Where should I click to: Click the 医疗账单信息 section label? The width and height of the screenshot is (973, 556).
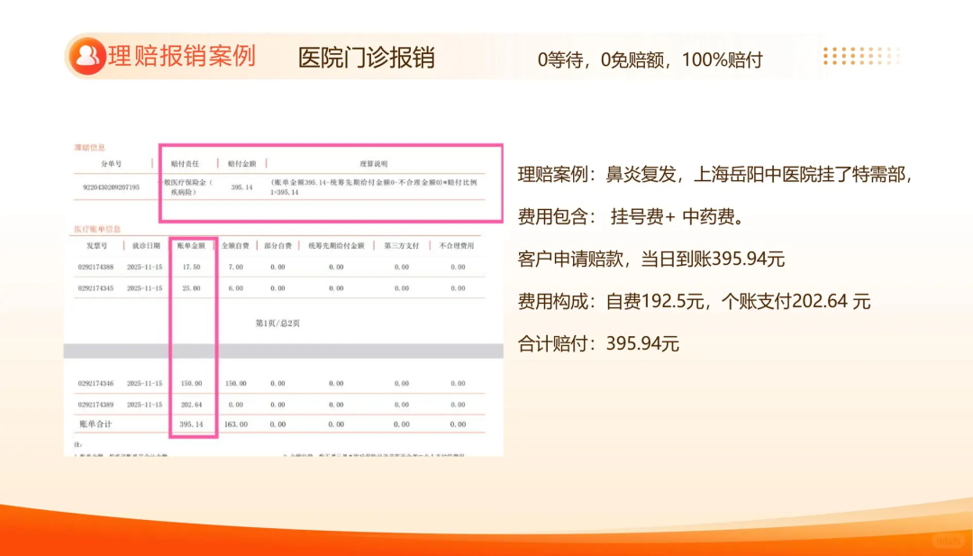pyautogui.click(x=97, y=230)
